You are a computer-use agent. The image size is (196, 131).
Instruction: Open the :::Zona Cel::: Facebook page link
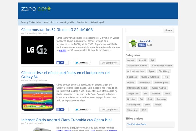point(145,41)
